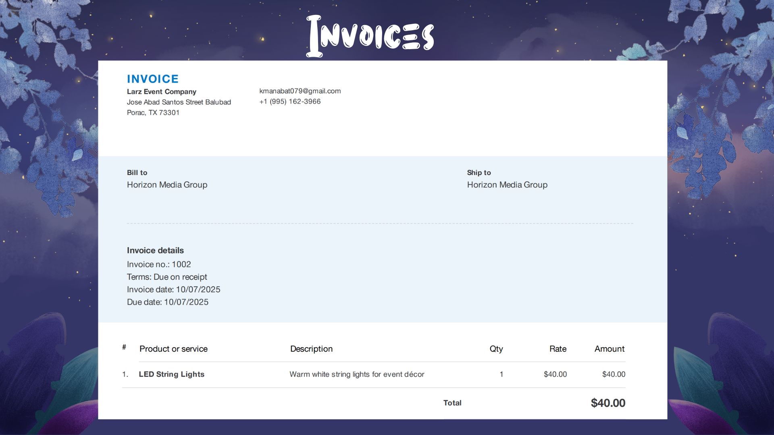The image size is (774, 435).
Task: Click Invoice no.: 1002 line
Action: click(159, 265)
